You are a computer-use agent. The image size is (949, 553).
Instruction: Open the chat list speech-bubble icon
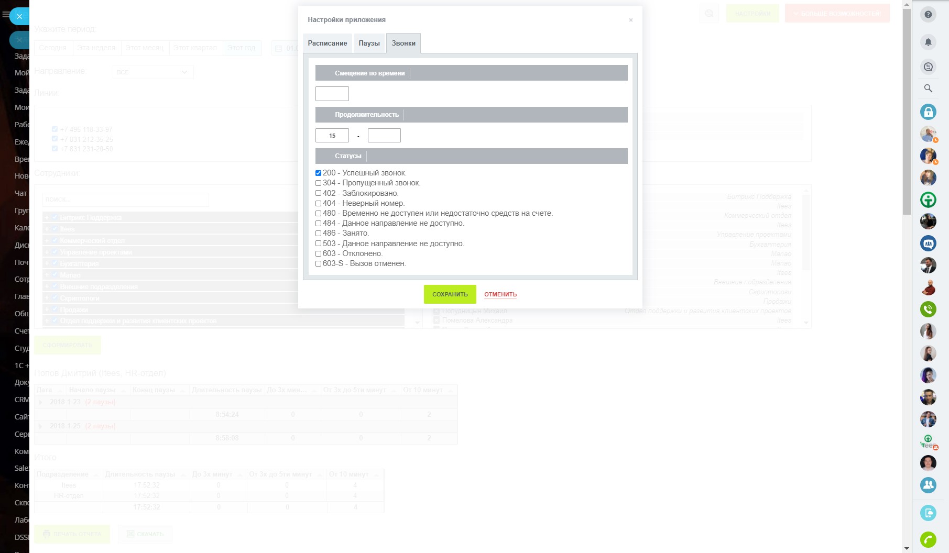pos(928,67)
